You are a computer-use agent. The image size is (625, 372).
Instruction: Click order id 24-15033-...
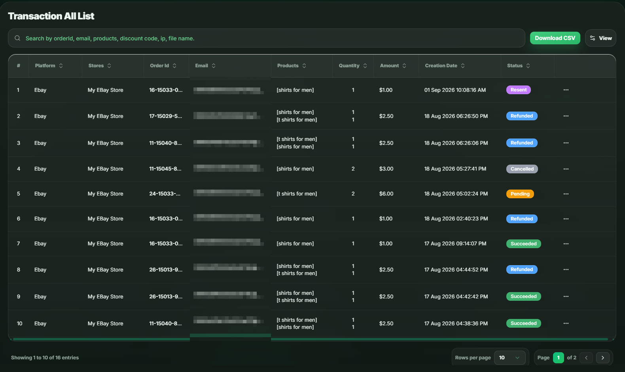point(165,194)
